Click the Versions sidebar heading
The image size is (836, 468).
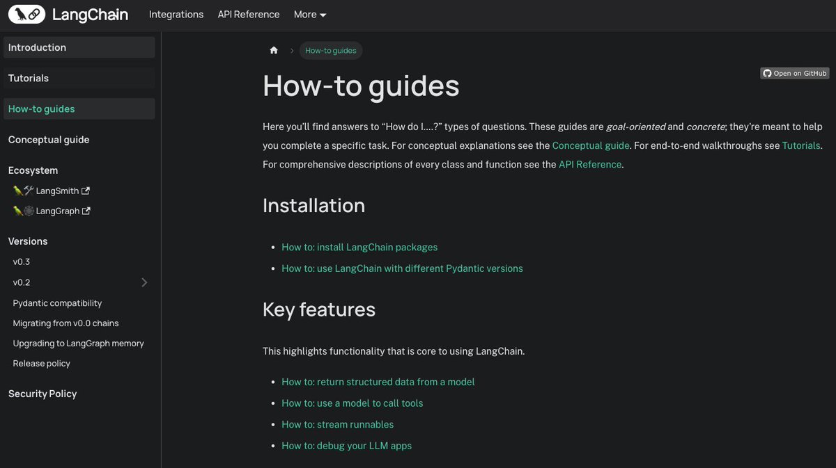[x=28, y=241]
